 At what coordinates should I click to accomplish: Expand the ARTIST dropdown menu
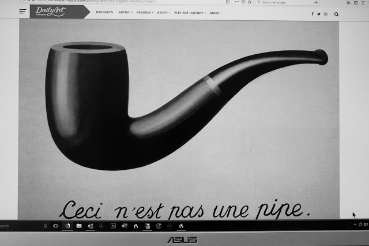point(125,12)
